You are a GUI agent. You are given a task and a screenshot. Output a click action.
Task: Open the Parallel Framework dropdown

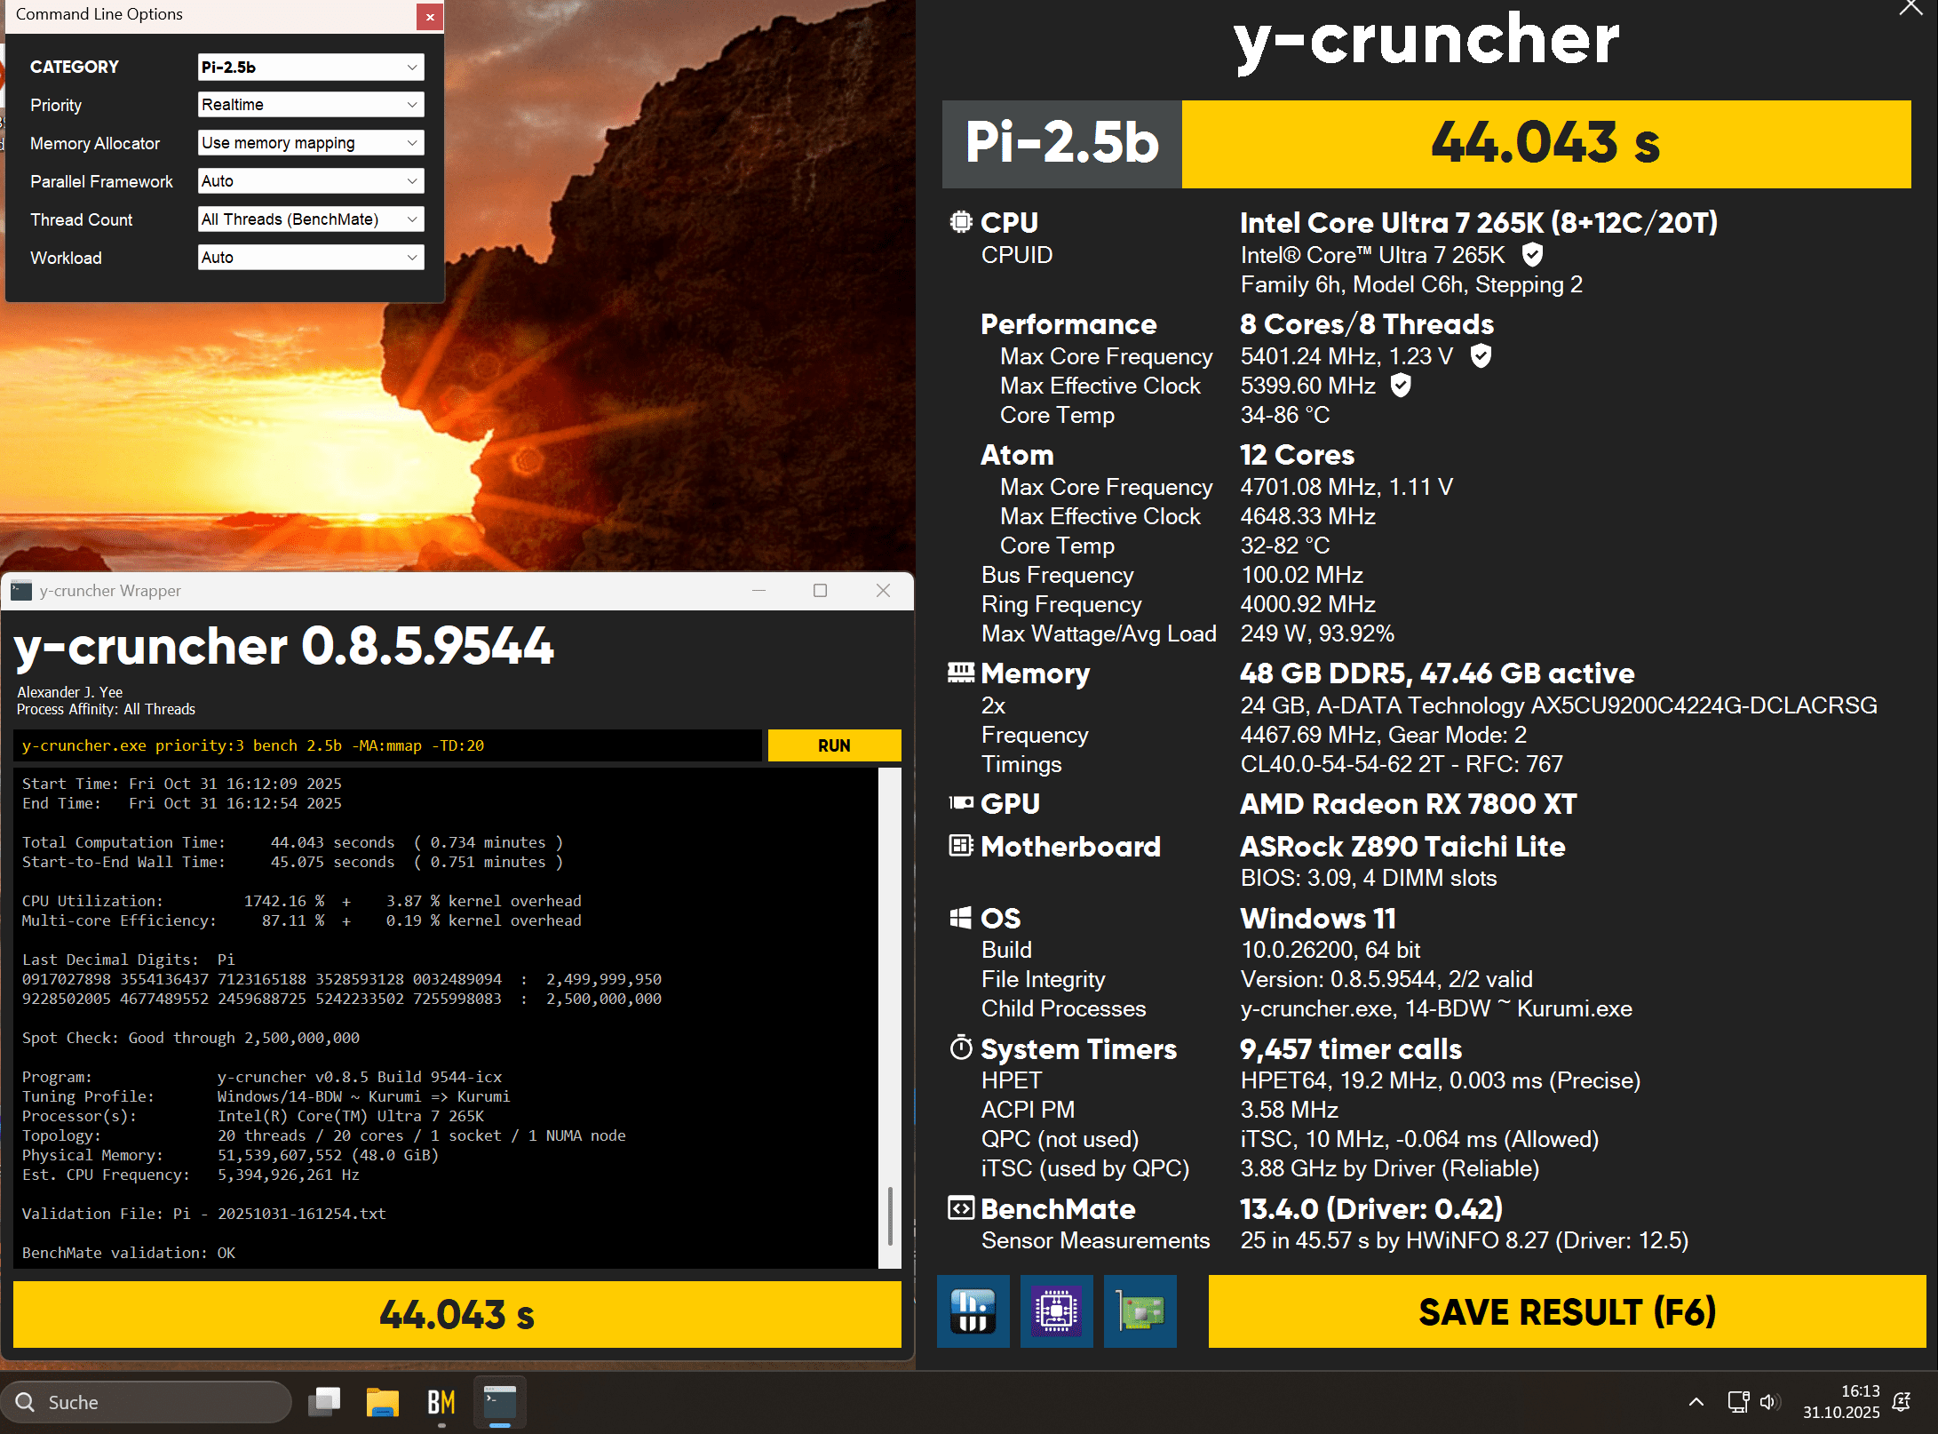(x=310, y=181)
